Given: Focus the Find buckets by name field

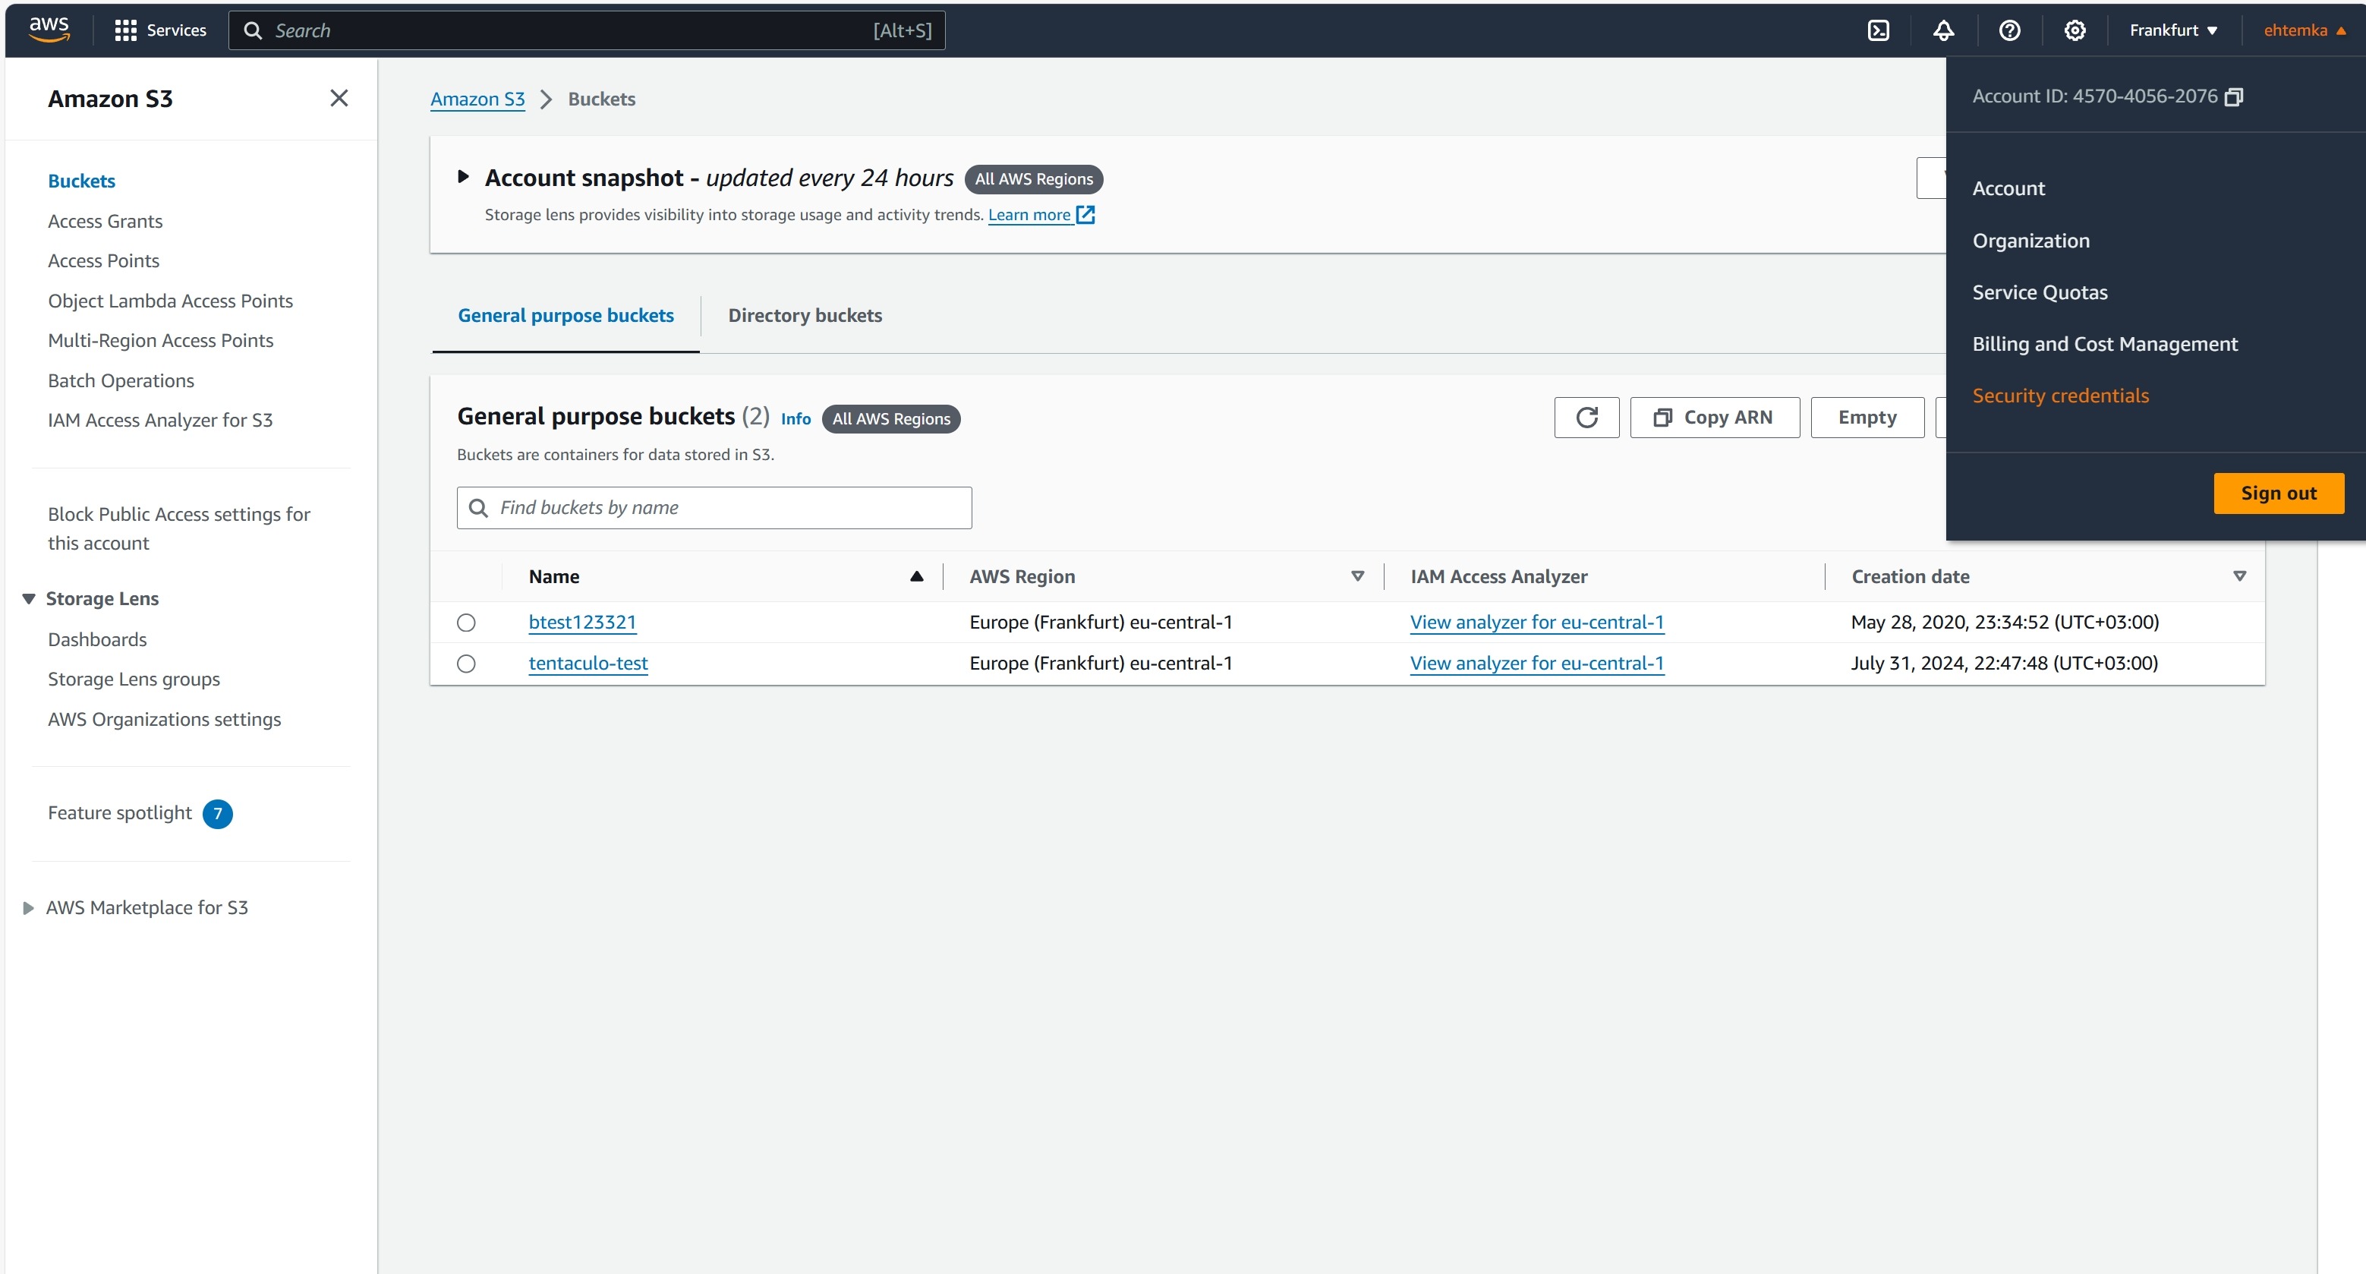Looking at the screenshot, I should pos(714,508).
